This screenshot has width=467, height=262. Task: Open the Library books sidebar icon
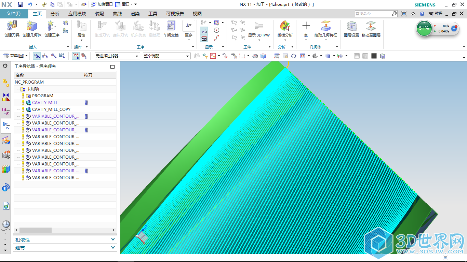point(6,169)
